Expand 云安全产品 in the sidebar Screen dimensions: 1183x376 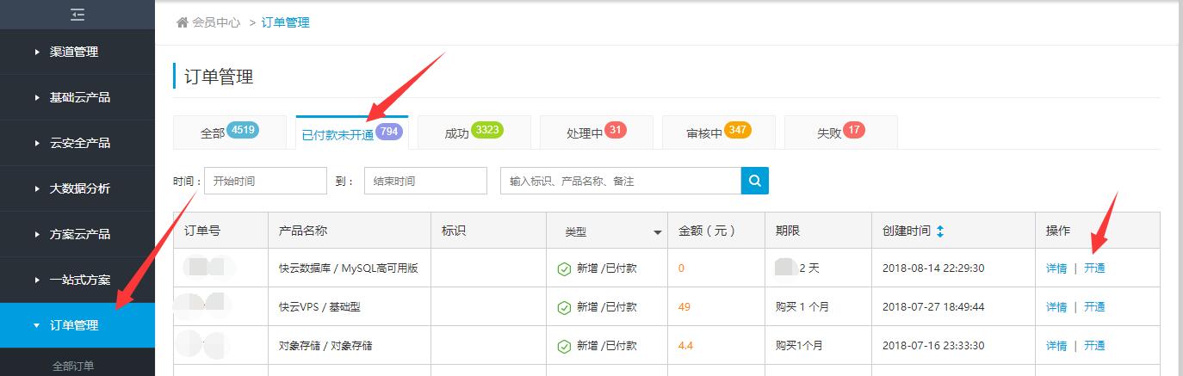point(79,143)
